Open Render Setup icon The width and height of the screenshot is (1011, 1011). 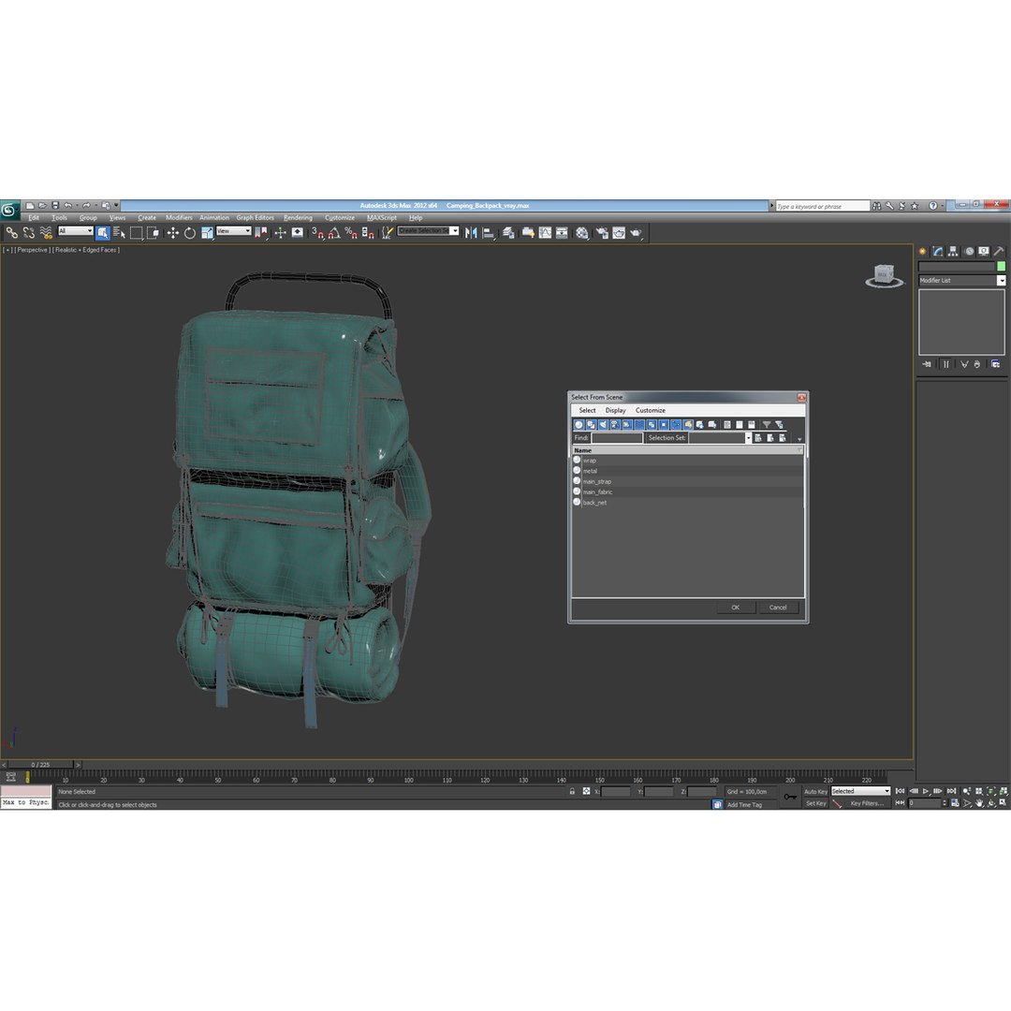click(x=601, y=233)
